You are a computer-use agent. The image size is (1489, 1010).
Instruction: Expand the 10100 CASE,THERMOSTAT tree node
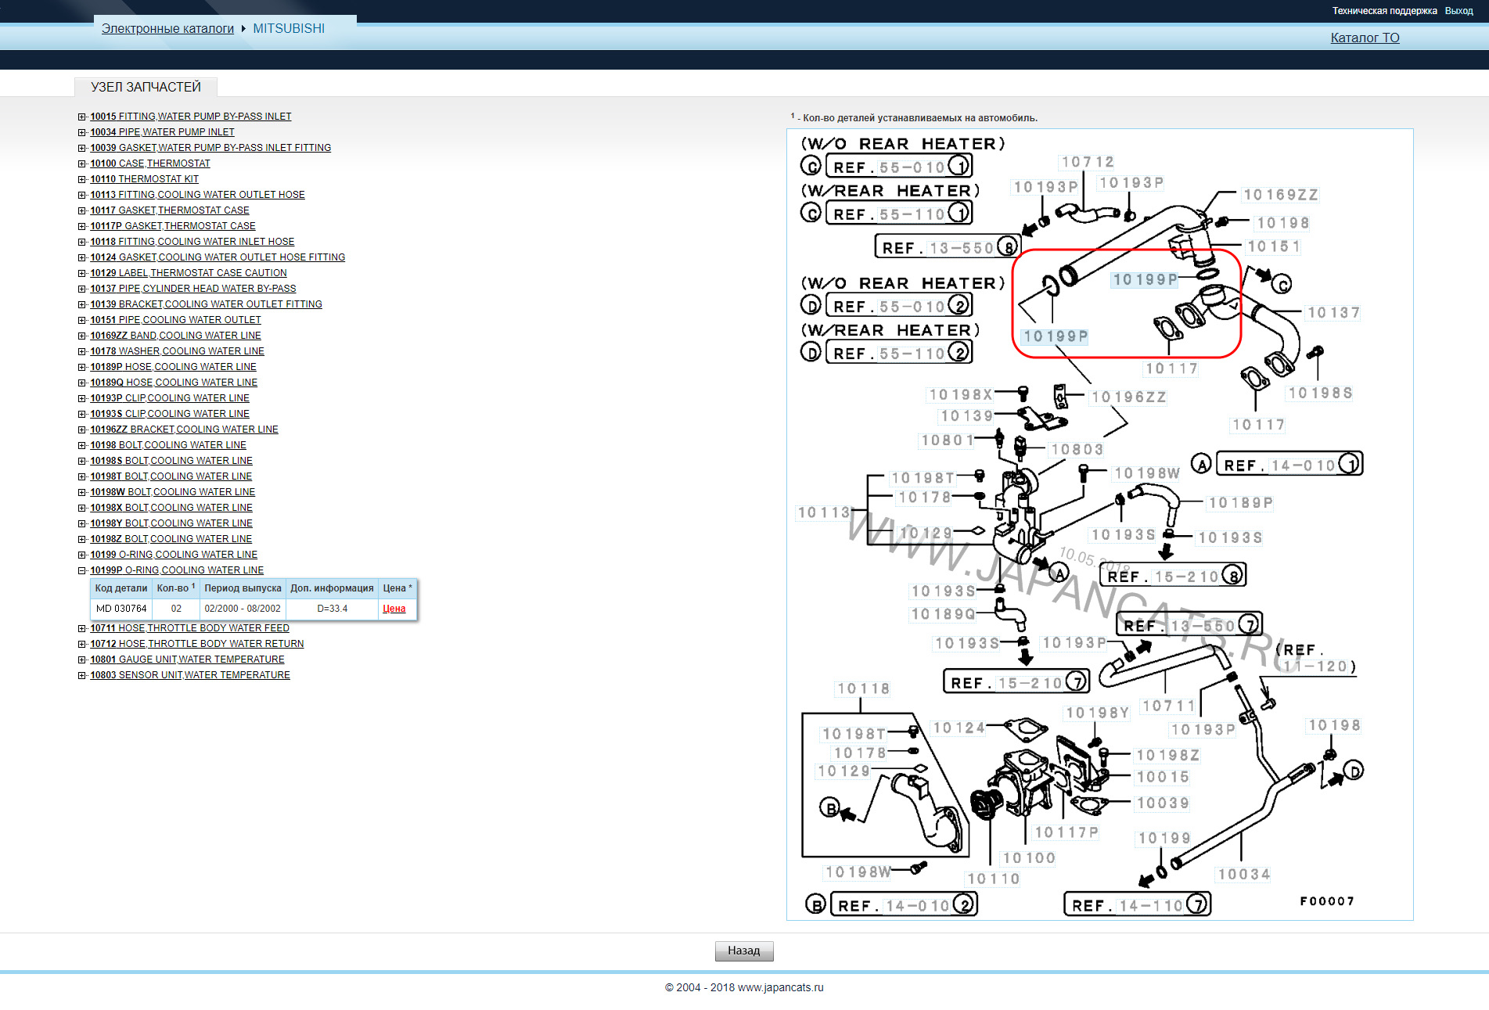tap(82, 164)
